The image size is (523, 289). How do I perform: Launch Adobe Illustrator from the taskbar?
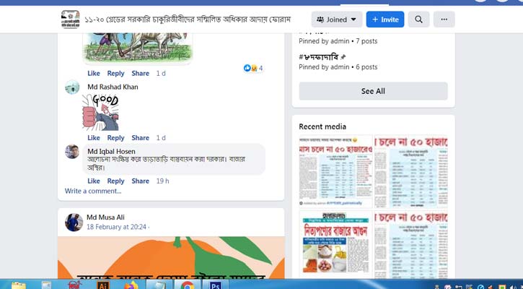(x=102, y=285)
